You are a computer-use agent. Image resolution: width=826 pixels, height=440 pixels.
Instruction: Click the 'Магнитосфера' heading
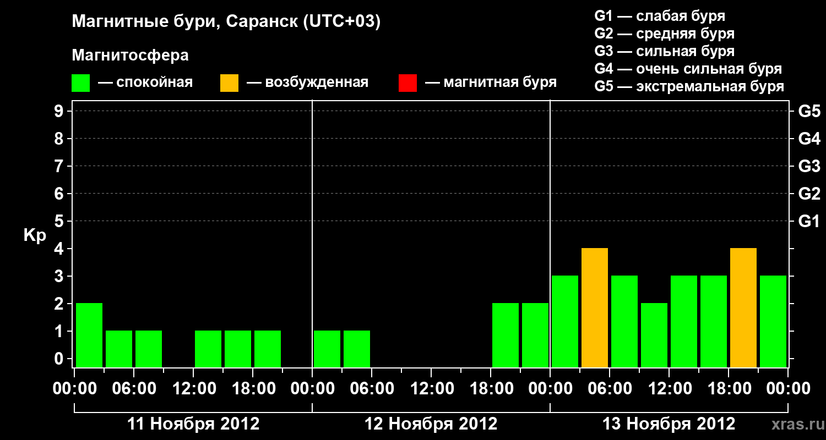[131, 56]
